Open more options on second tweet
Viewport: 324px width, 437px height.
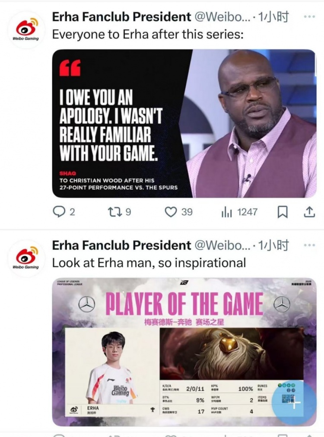pyautogui.click(x=309, y=245)
